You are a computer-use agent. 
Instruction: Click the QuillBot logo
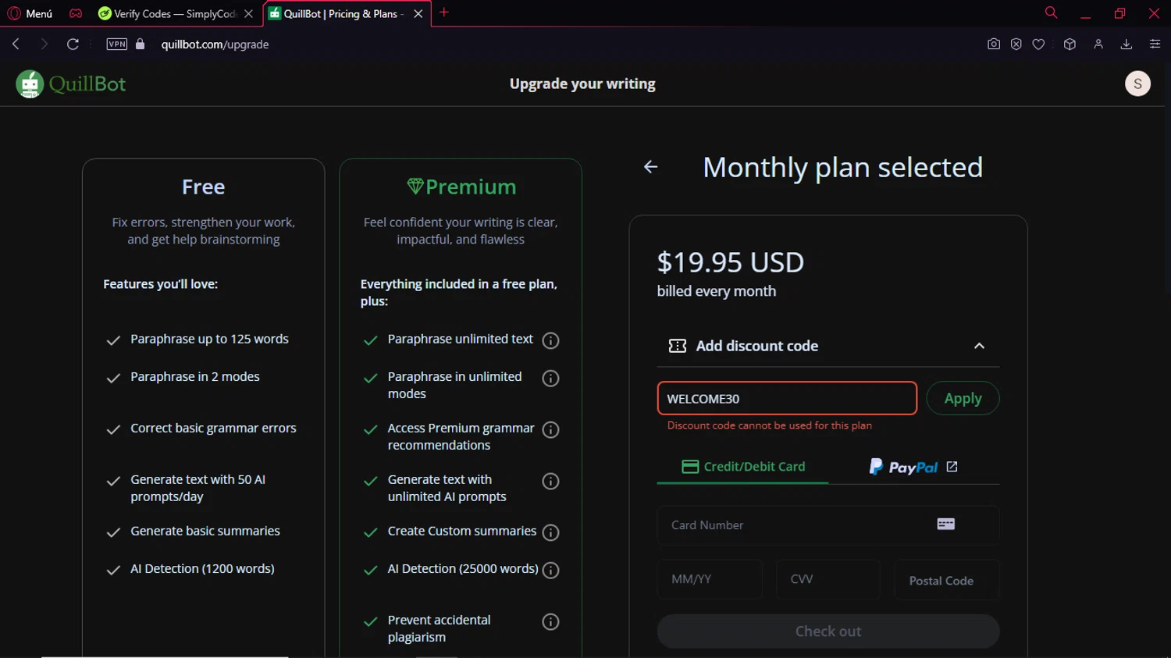(71, 84)
